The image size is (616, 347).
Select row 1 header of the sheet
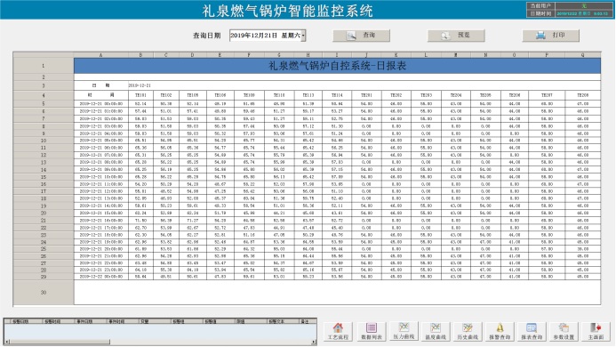(44, 66)
